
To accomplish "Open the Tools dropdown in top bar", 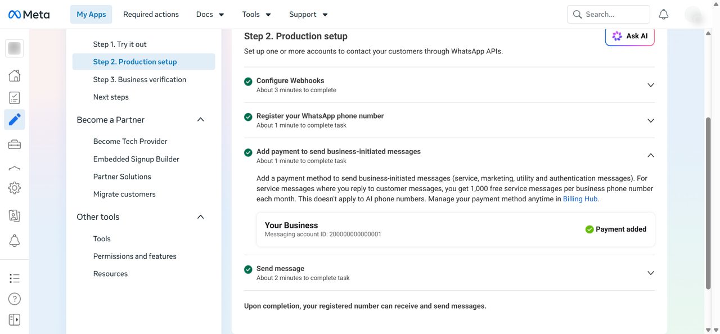I will pos(257,15).
